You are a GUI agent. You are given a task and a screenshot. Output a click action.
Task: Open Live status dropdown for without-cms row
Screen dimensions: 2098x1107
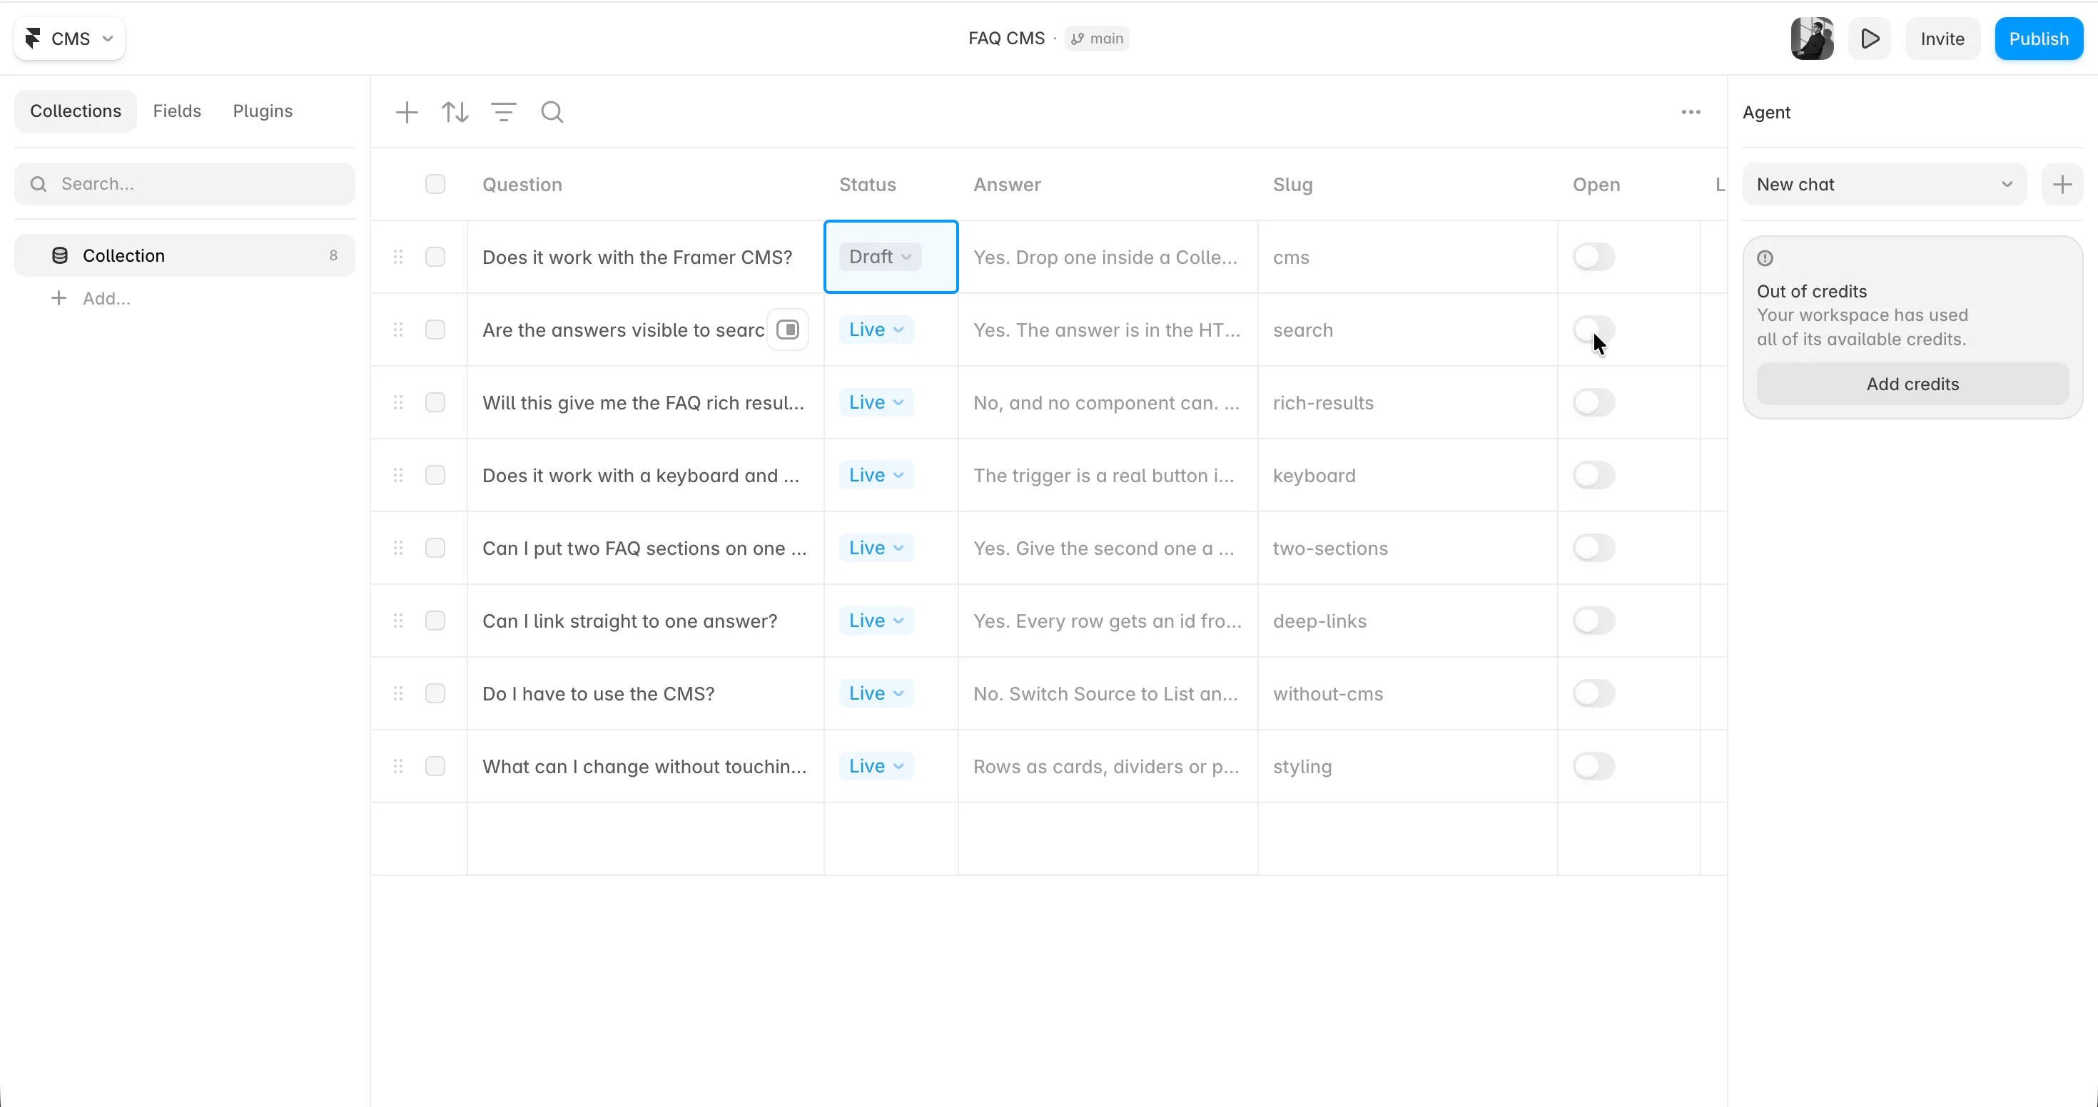[876, 693]
